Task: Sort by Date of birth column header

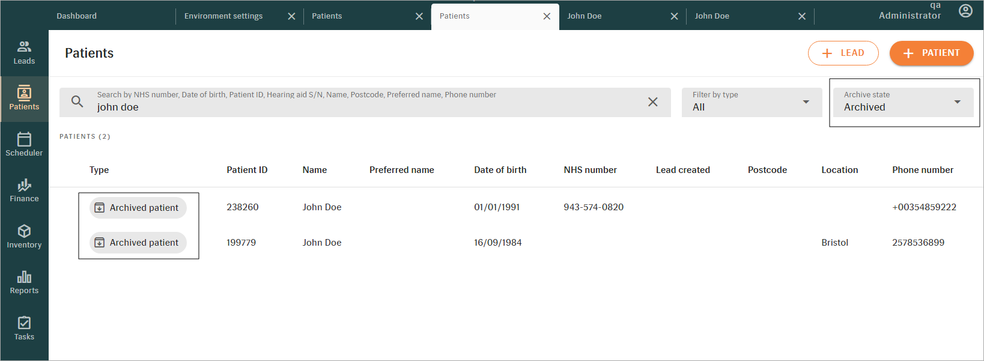Action: point(500,170)
